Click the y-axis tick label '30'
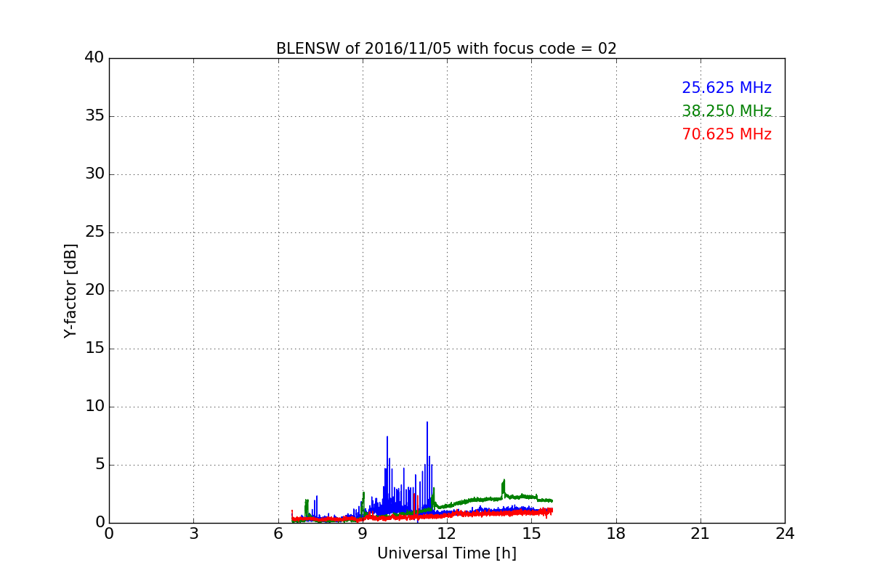 tap(94, 174)
